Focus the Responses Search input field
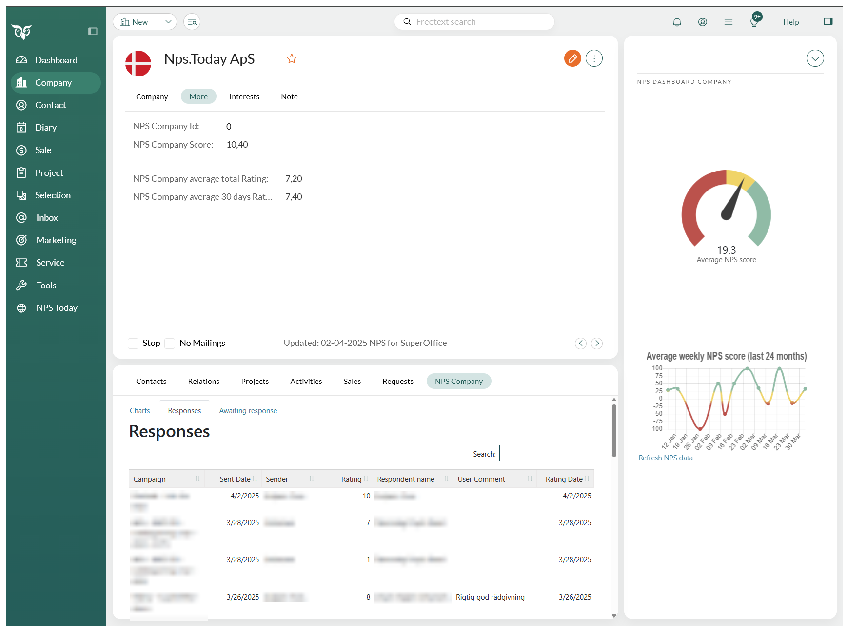The height and width of the screenshot is (630, 847). (x=546, y=453)
